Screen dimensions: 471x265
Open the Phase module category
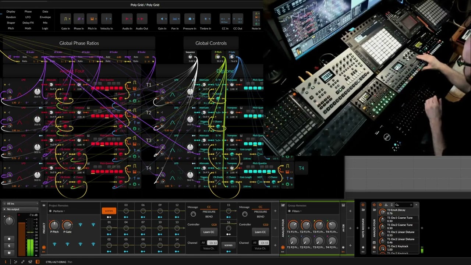point(28,11)
